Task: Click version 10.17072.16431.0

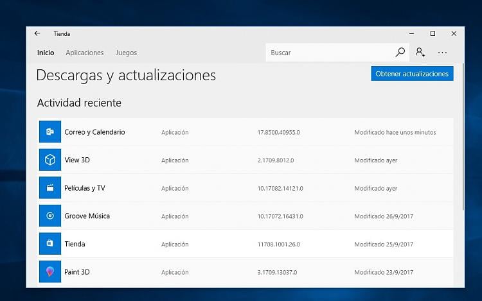Action: click(x=280, y=216)
